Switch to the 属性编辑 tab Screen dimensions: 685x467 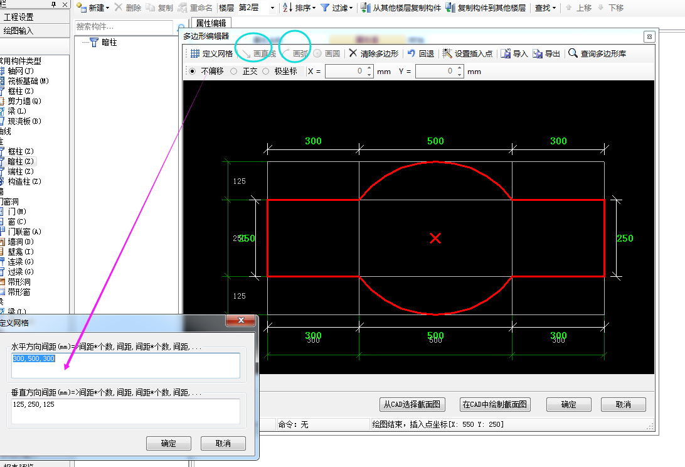click(x=211, y=23)
